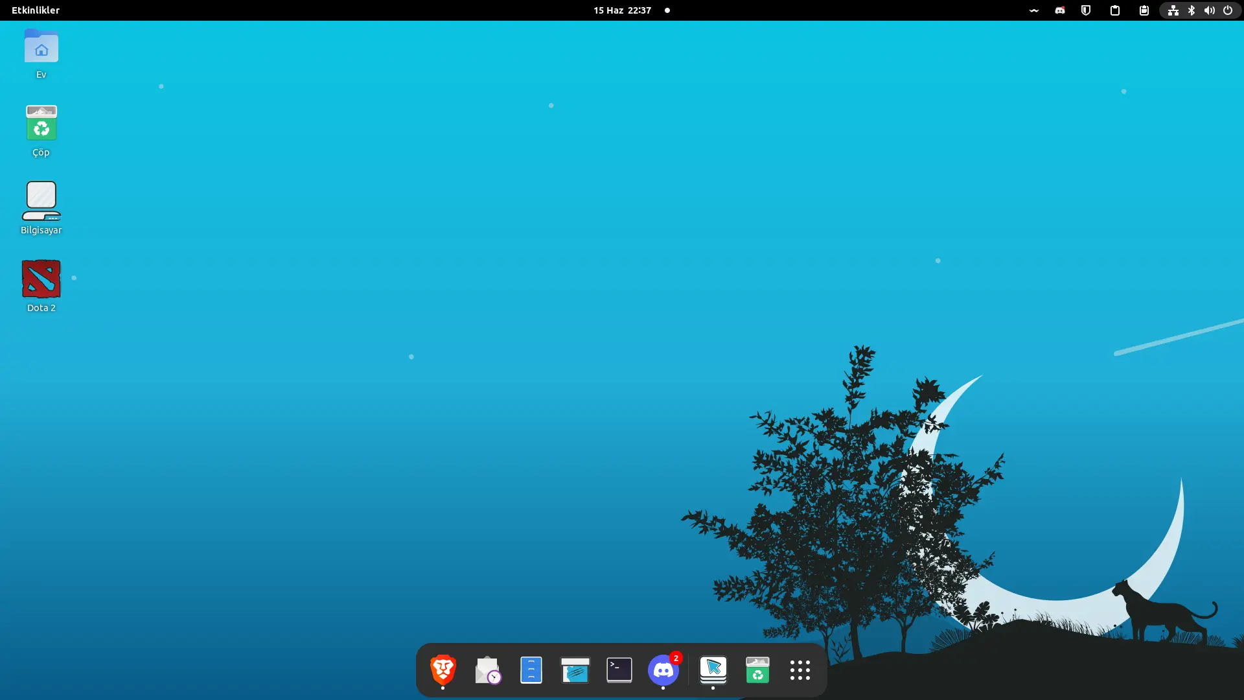Select the Bilgisayar desktop icon
The image size is (1244, 700).
pyautogui.click(x=41, y=207)
